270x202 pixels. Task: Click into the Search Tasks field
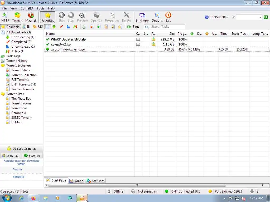(168, 27)
